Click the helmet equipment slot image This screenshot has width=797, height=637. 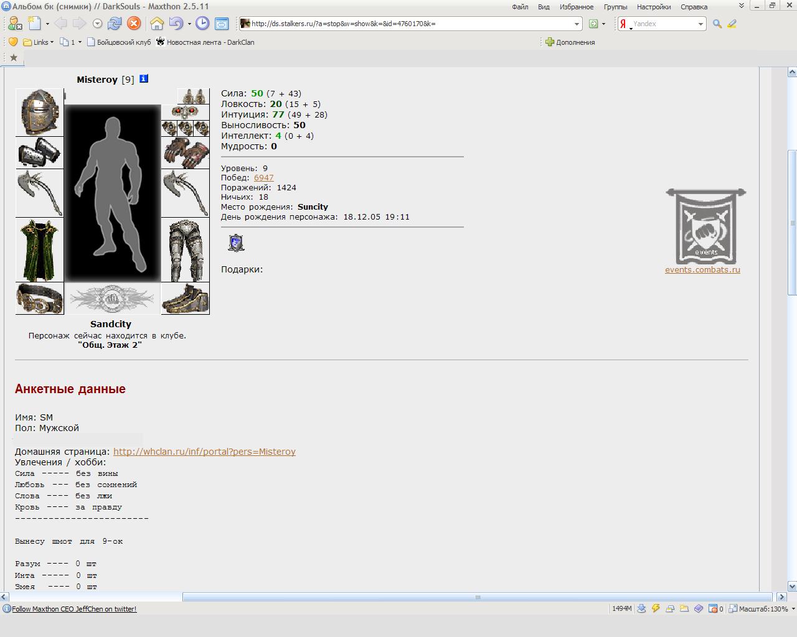pos(40,112)
